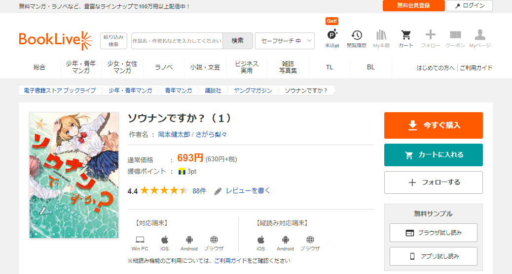Select the ラノベ navigation tab
The height and width of the screenshot is (274, 512).
coord(164,67)
